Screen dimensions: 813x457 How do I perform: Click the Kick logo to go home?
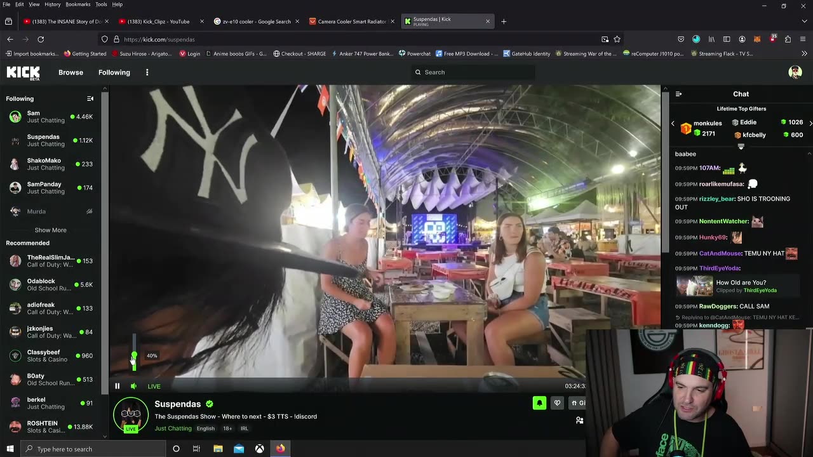[x=23, y=72]
